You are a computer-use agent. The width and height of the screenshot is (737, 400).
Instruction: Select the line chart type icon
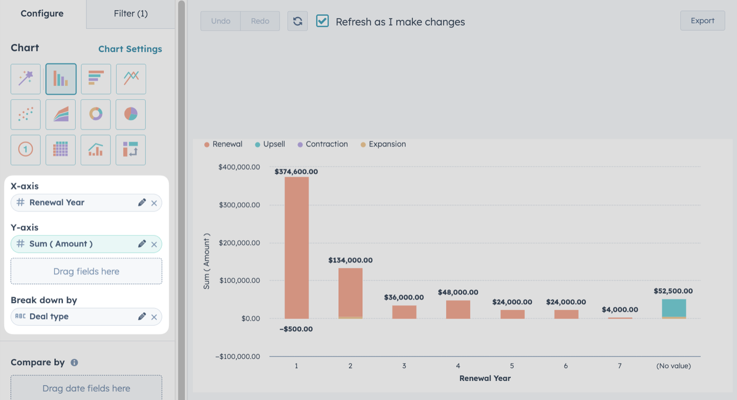tap(131, 79)
